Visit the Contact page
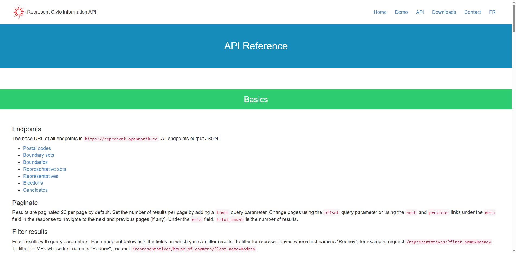 pyautogui.click(x=472, y=12)
